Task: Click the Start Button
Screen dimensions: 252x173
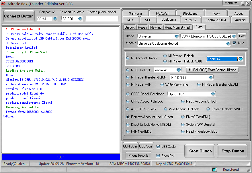Action: pyautogui.click(x=200, y=151)
